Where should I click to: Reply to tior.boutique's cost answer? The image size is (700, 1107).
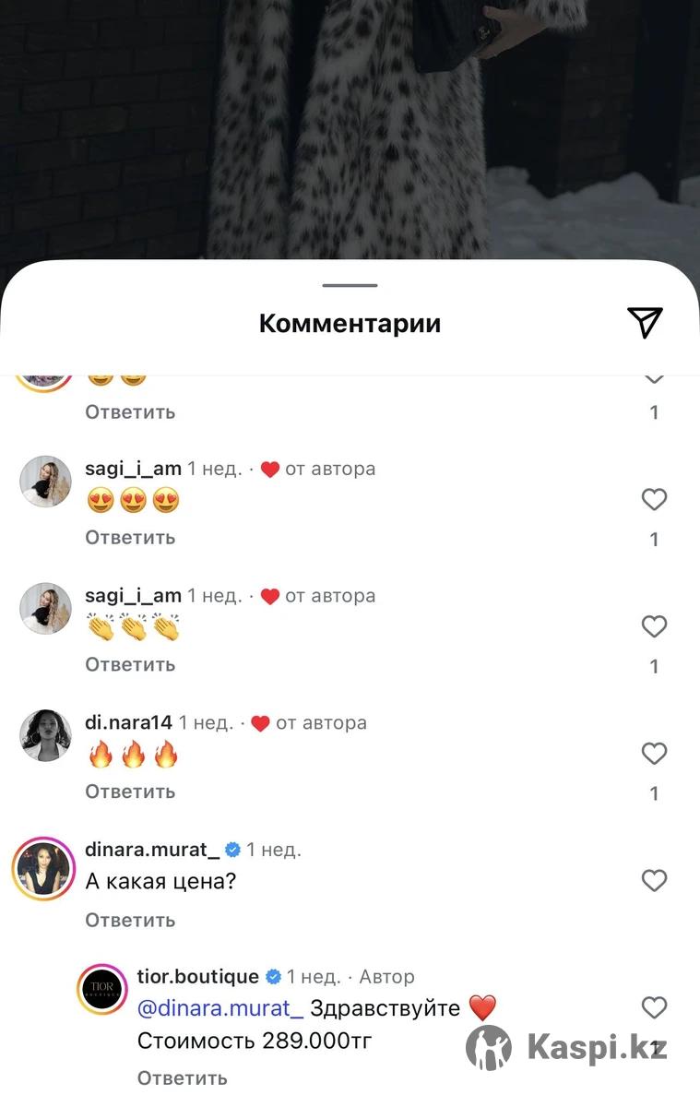[x=183, y=1077]
